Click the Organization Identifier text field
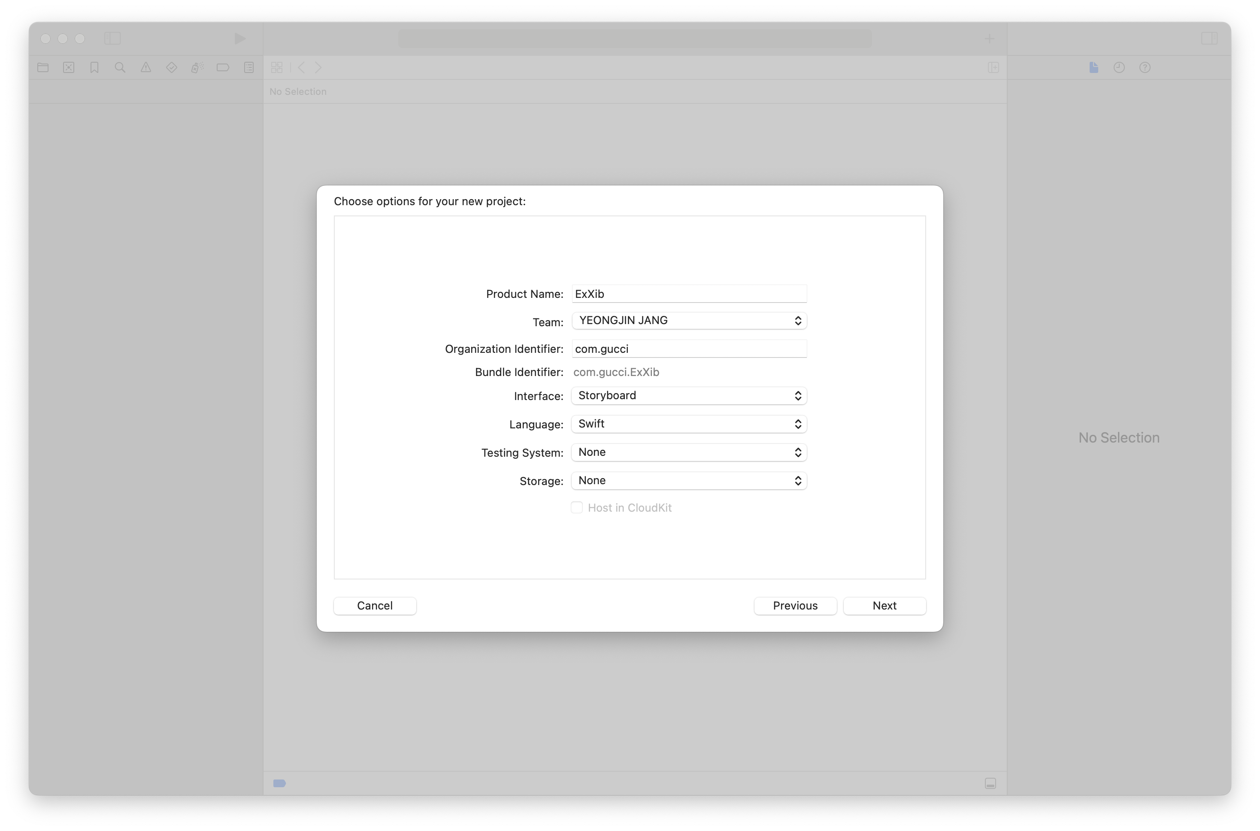The width and height of the screenshot is (1260, 831). [689, 349]
